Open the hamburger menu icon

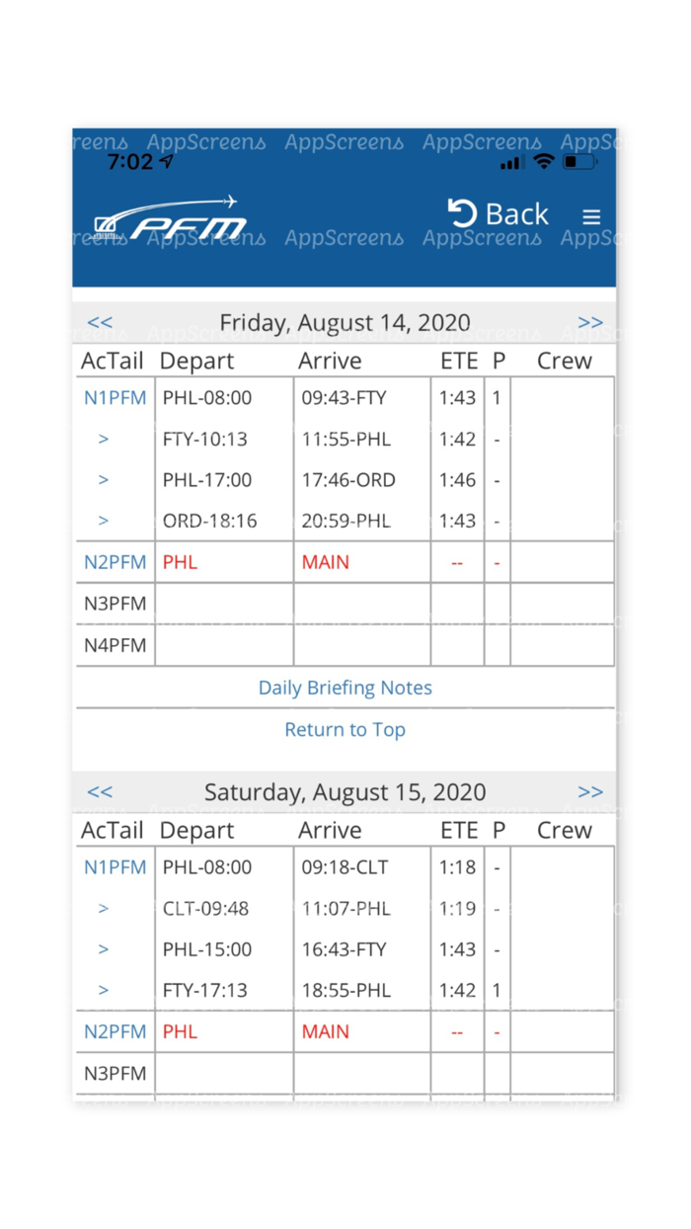click(591, 216)
